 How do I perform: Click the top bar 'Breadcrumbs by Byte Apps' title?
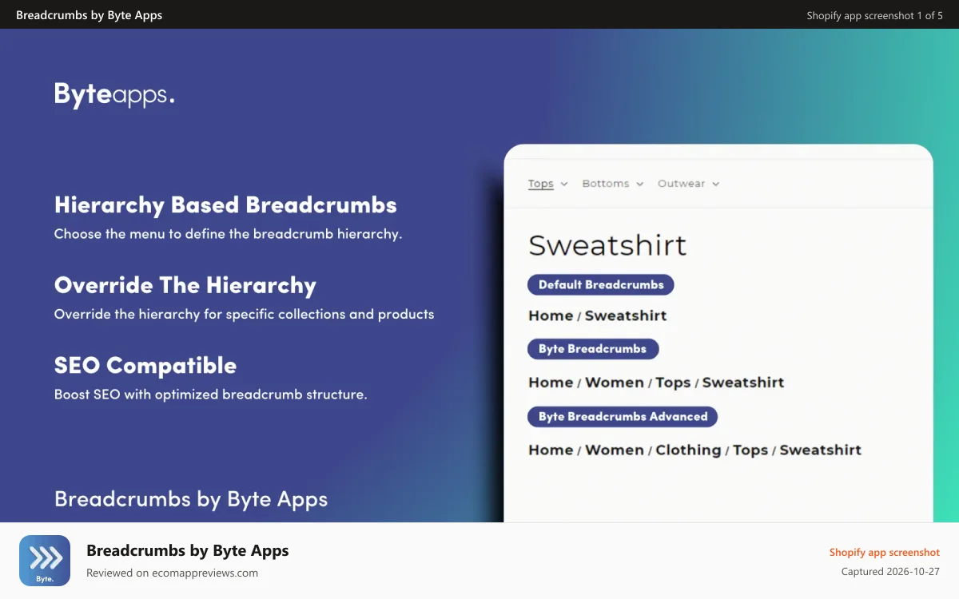tap(90, 15)
